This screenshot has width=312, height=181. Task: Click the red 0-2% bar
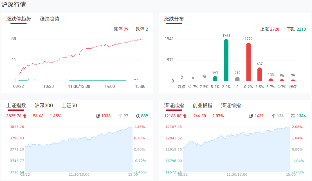click(x=248, y=62)
